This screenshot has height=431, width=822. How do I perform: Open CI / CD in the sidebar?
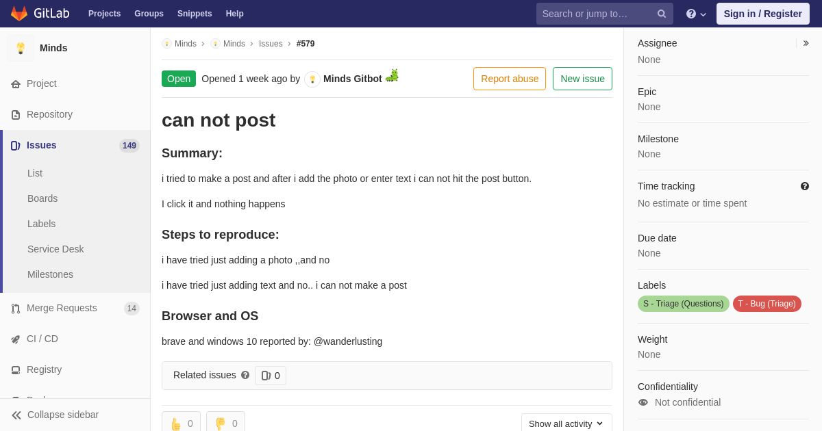tap(42, 339)
